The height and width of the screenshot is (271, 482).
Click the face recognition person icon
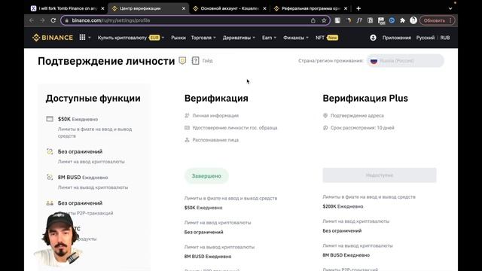(187, 140)
